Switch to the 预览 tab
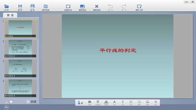The width and height of the screenshot is (196, 110). [x=10, y=15]
